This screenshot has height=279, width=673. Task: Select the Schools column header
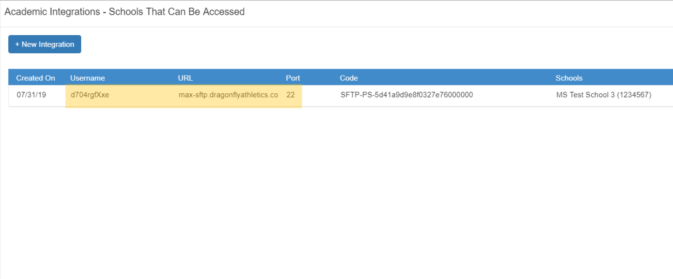569,78
